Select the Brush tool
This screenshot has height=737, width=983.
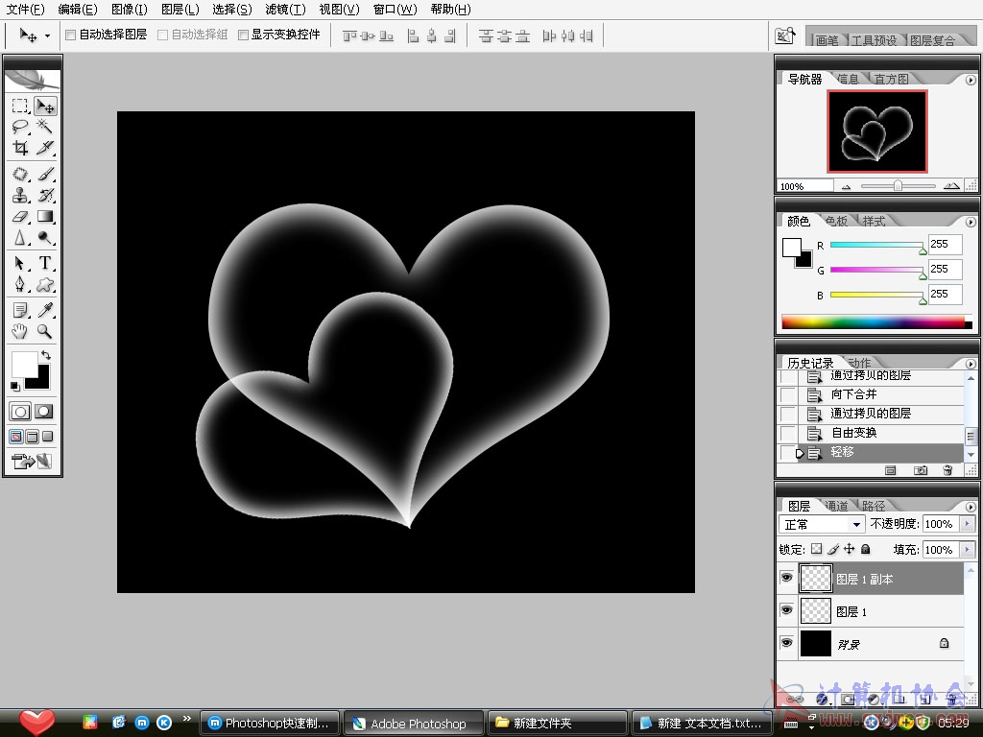[x=45, y=174]
